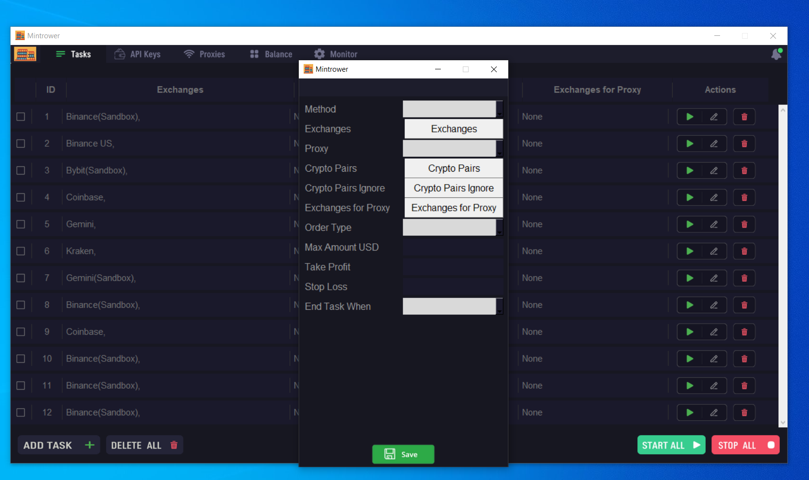Viewport: 809px width, 480px height.
Task: Delete task 5 with trash icon
Action: pyautogui.click(x=744, y=224)
